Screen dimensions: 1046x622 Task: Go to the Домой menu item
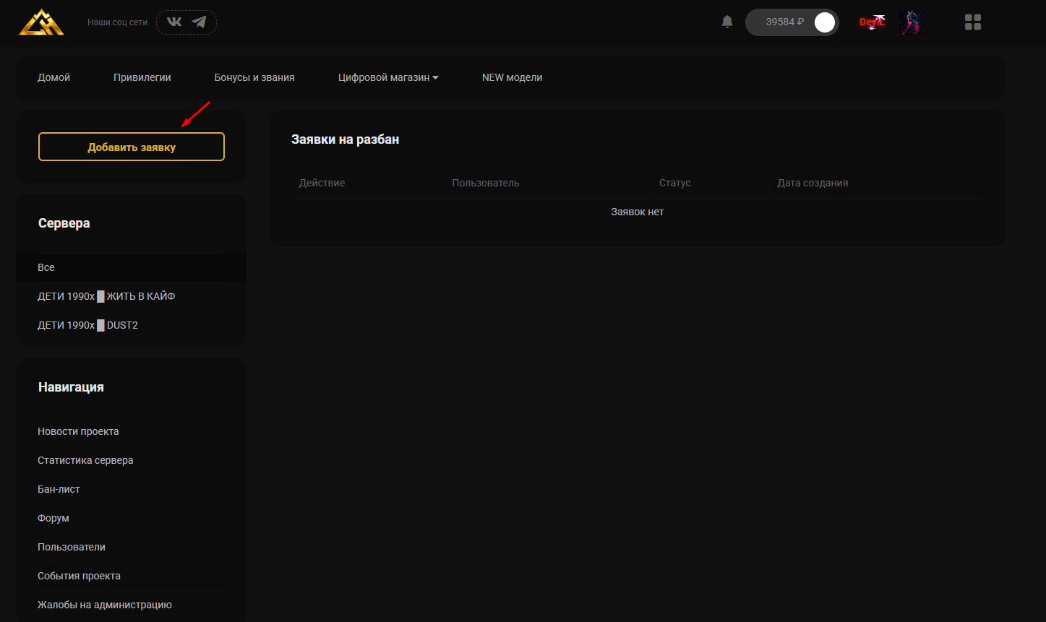54,77
